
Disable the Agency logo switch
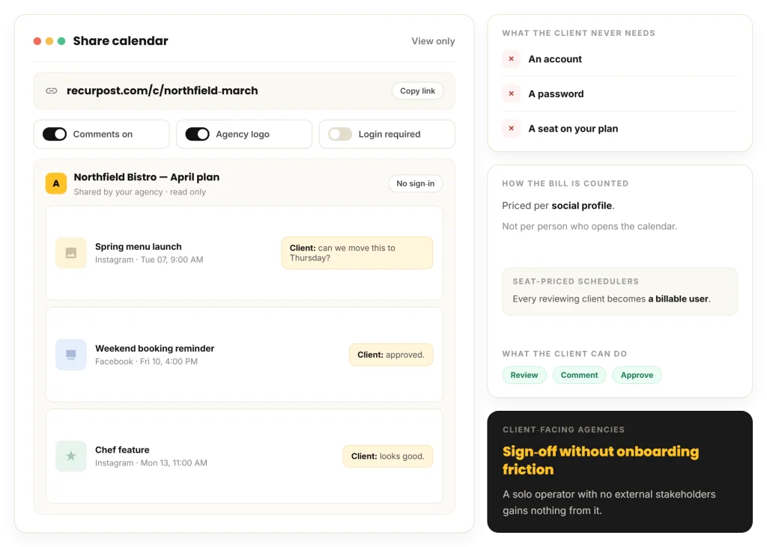[197, 135]
